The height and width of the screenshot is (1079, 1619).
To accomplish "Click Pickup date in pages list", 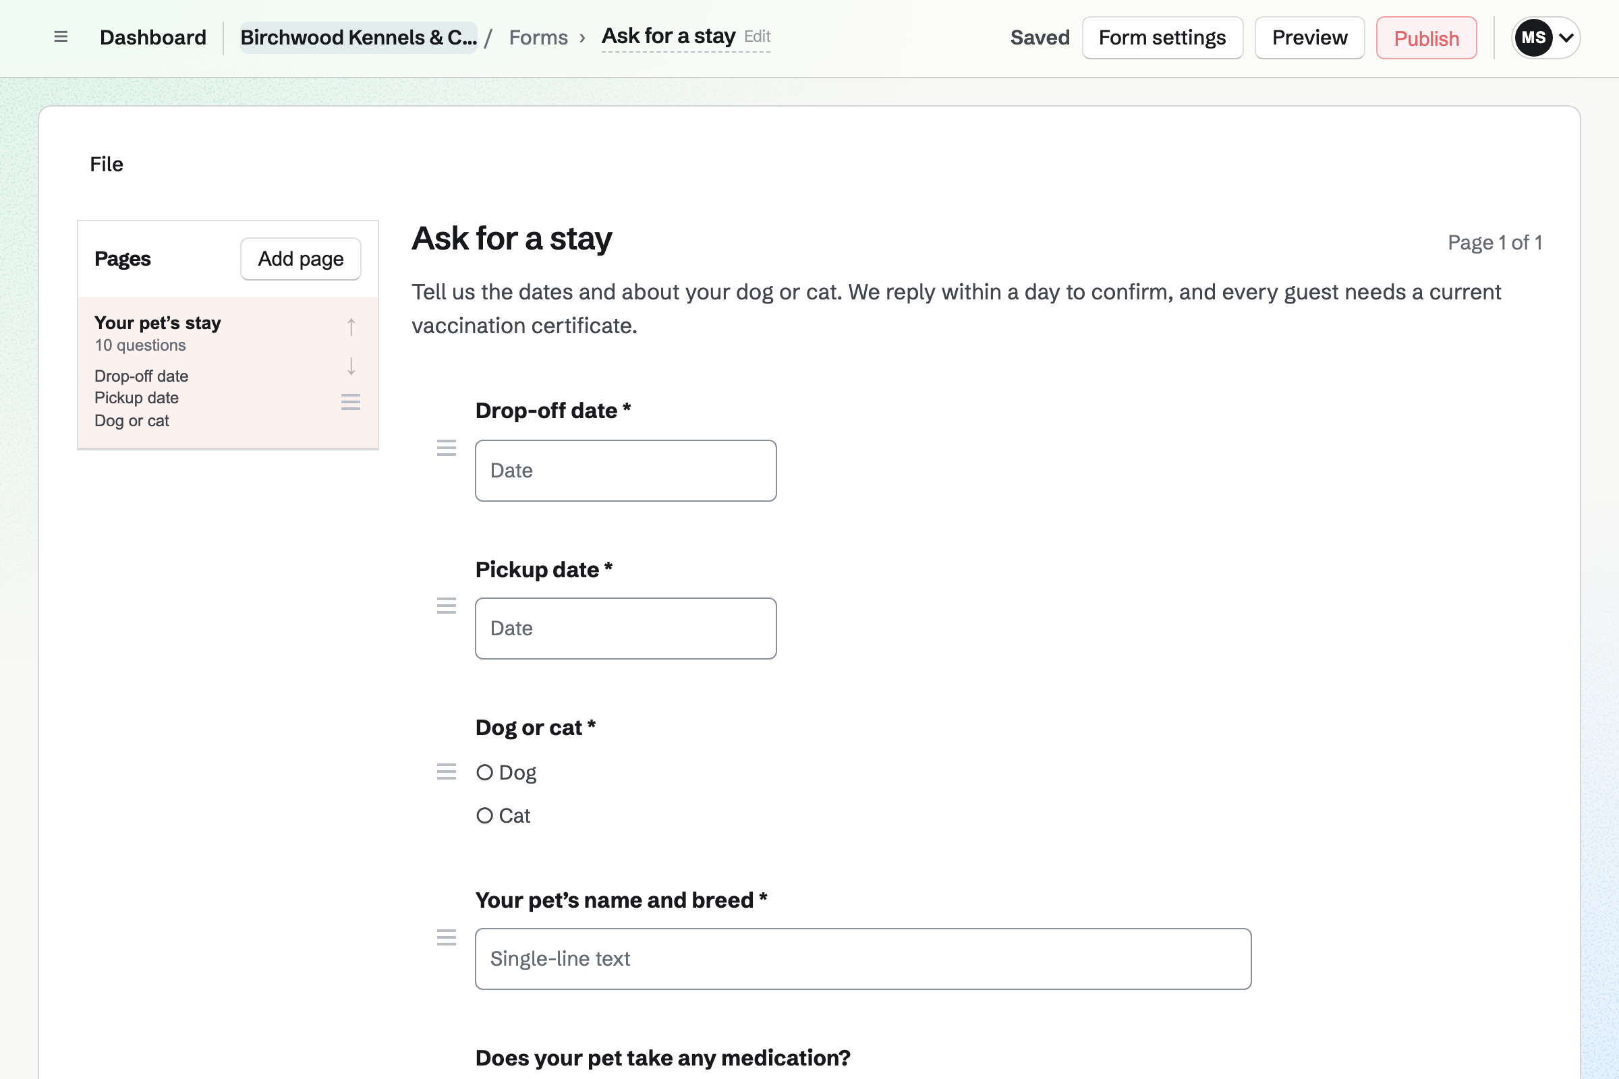I will coord(136,398).
